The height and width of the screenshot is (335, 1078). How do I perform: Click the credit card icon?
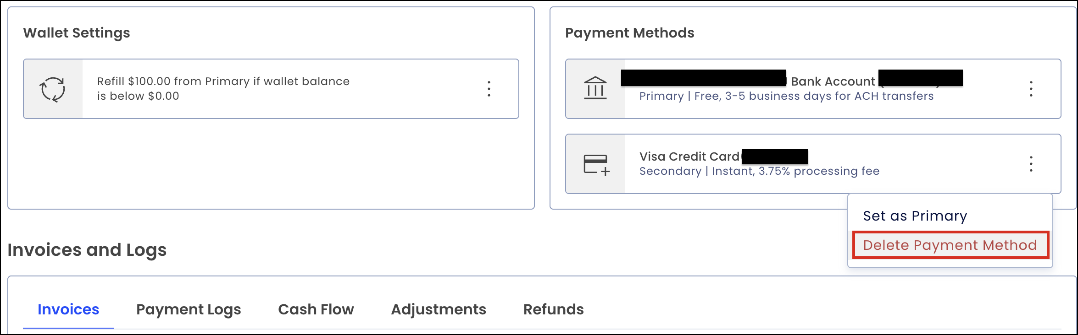[x=596, y=164]
